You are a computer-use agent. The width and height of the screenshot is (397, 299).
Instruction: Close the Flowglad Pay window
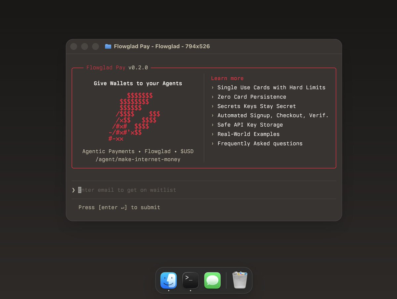point(74,46)
